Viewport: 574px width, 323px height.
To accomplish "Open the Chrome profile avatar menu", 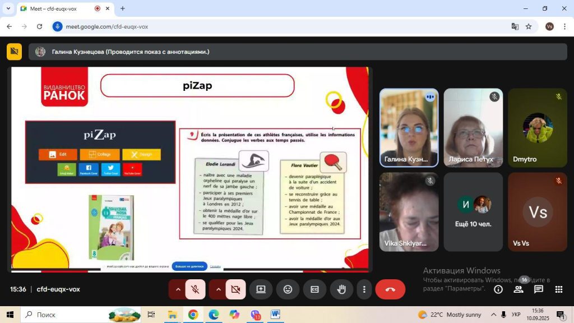I will point(549,26).
